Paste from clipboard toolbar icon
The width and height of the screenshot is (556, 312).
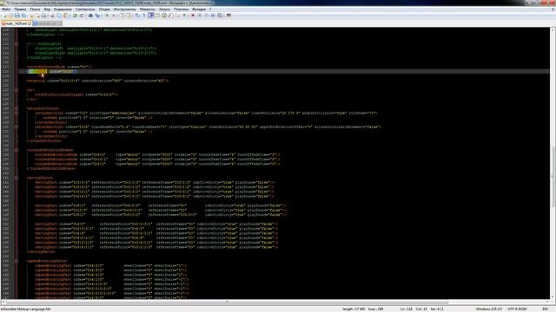pyautogui.click(x=66, y=16)
